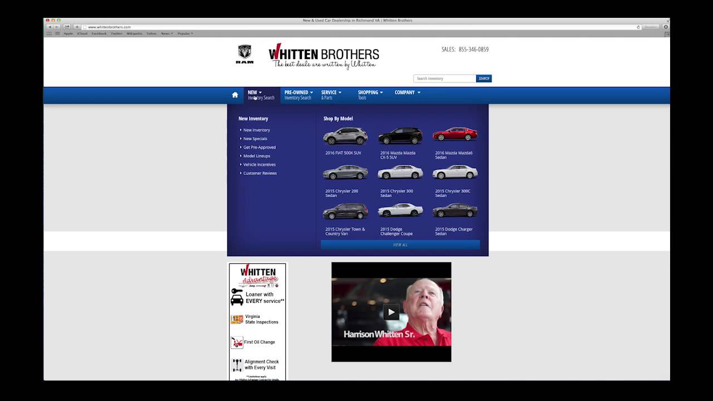Click the 2015 Dodge Charger Sedan label
Viewport: 713px width, 401px height.
(x=453, y=231)
